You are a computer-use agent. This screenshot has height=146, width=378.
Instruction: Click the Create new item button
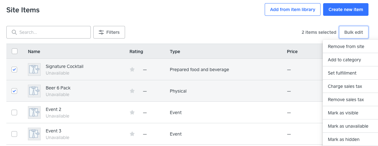pyautogui.click(x=346, y=9)
